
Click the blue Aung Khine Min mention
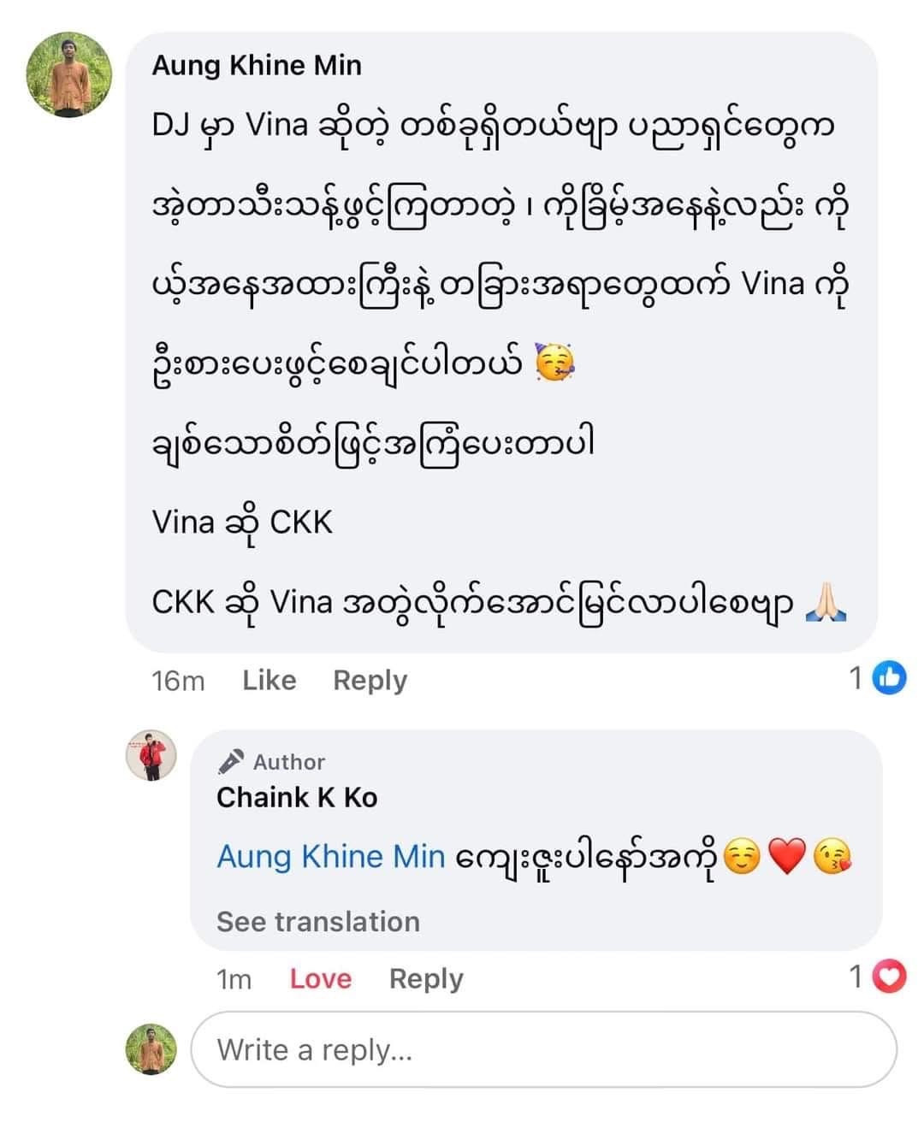(x=331, y=856)
